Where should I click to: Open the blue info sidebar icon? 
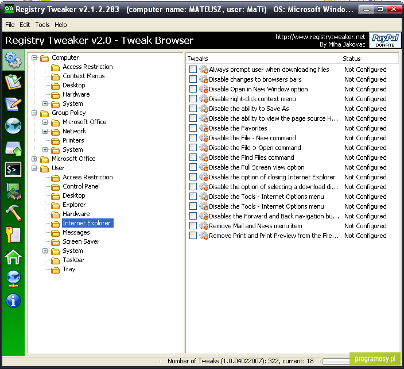click(x=13, y=301)
